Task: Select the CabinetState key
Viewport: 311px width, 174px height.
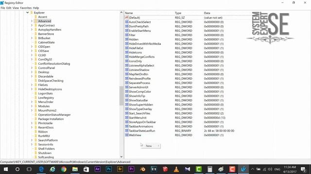Action: [47, 42]
